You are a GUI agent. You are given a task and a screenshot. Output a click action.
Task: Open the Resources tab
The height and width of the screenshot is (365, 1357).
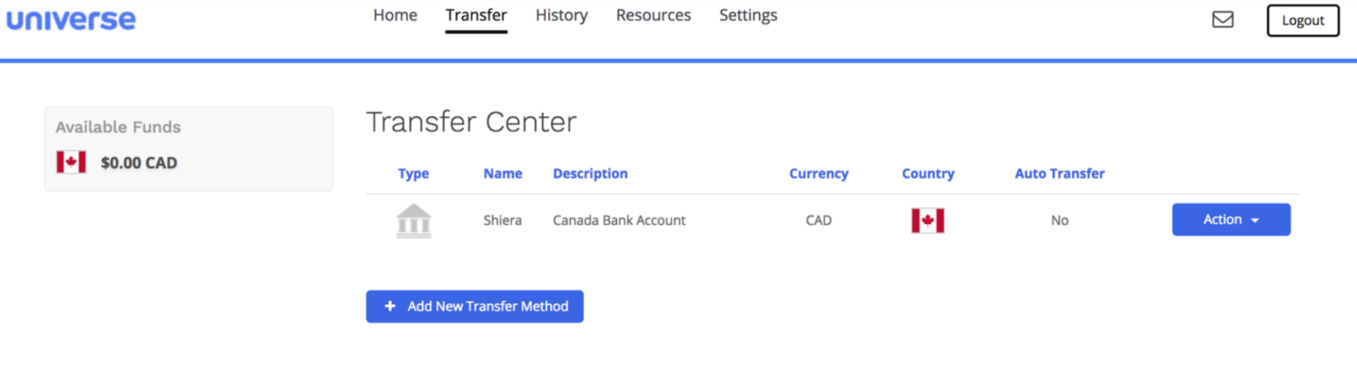pyautogui.click(x=653, y=15)
